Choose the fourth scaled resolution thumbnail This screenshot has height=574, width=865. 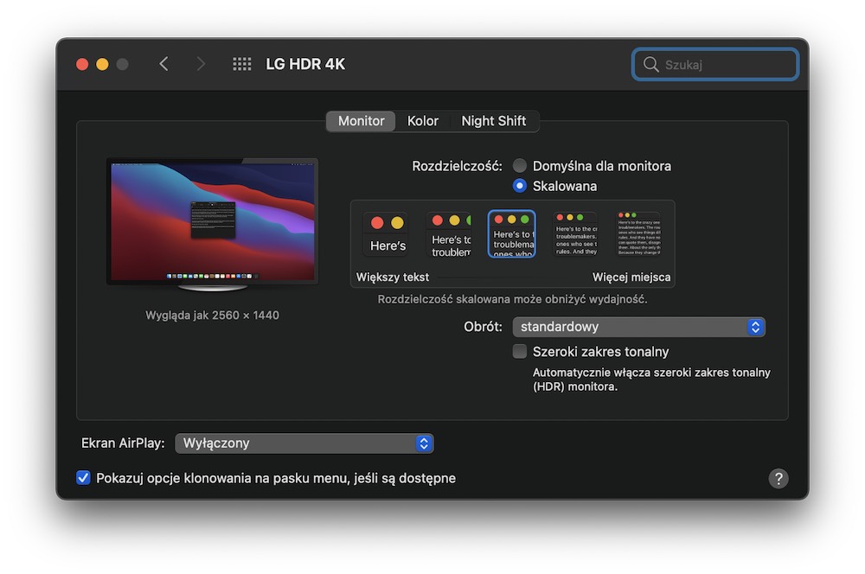575,233
